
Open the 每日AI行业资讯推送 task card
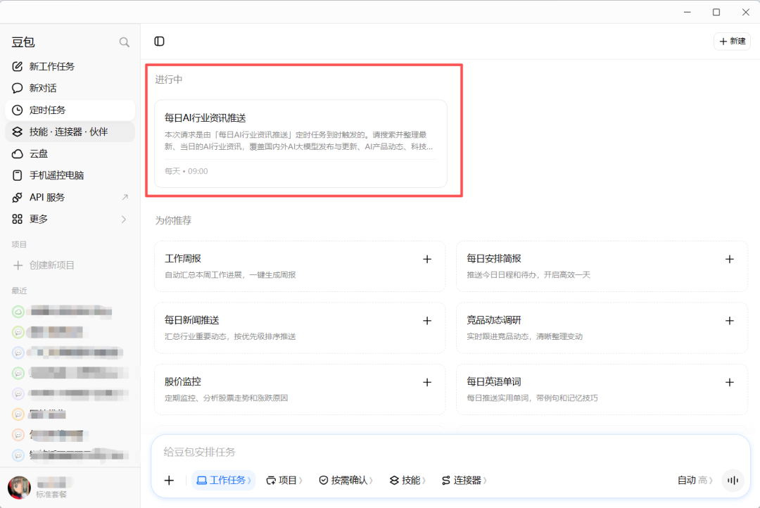pyautogui.click(x=300, y=144)
